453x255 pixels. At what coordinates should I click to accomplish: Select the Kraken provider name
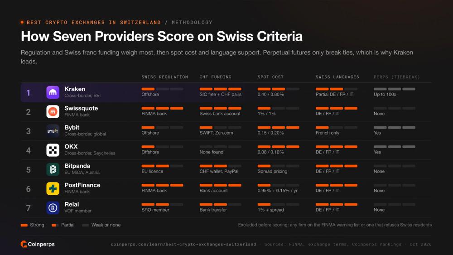click(x=75, y=89)
